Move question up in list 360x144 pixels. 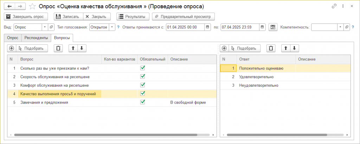[73, 48]
